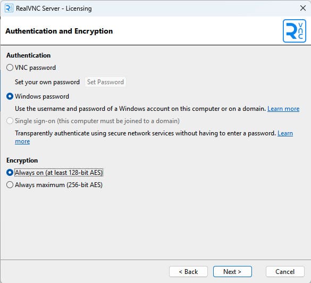Click the Authentication section label
The width and height of the screenshot is (311, 283).
pos(28,55)
